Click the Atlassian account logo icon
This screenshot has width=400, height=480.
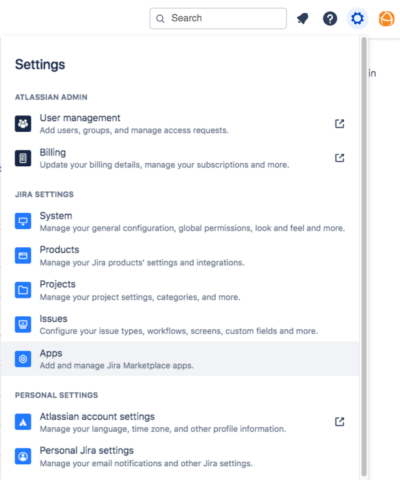coord(23,422)
